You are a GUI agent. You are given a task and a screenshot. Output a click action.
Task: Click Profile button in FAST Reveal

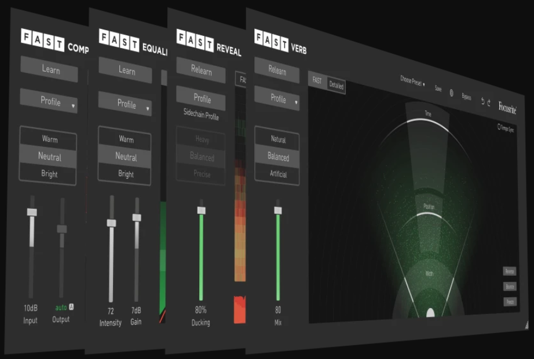click(201, 98)
